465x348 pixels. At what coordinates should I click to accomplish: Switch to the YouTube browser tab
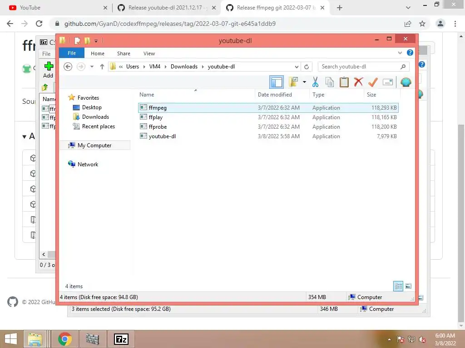[x=57, y=8]
